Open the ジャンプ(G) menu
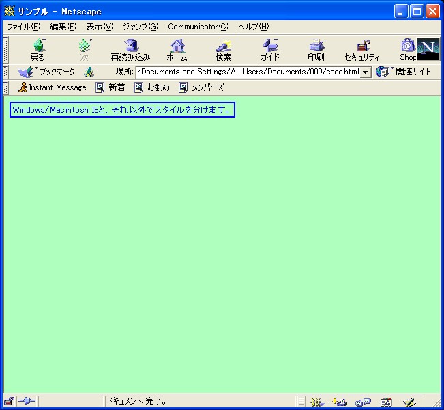 pyautogui.click(x=140, y=27)
